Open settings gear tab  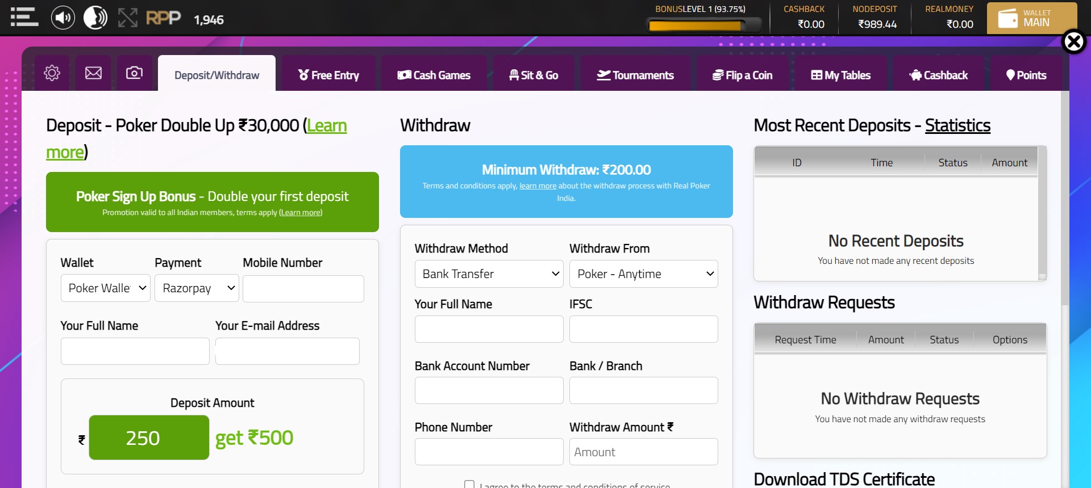click(x=52, y=73)
